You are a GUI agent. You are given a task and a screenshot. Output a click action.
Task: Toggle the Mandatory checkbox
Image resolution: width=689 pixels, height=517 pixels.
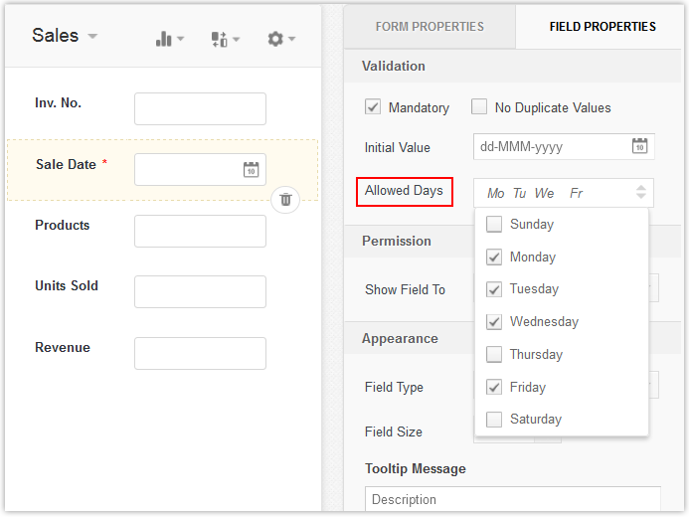tap(374, 107)
